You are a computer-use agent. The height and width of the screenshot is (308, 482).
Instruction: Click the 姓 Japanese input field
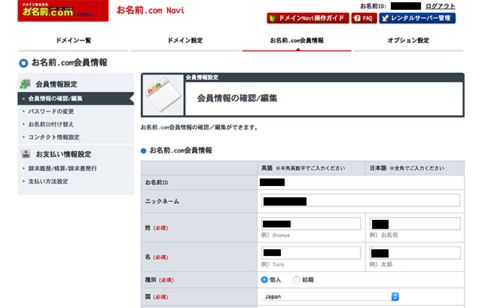415,224
